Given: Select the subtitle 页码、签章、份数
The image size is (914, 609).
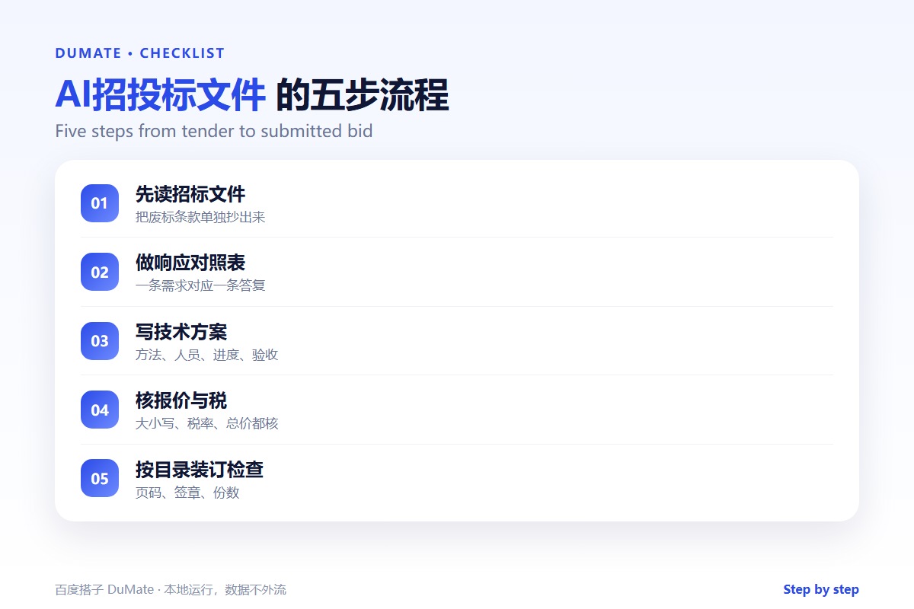Looking at the screenshot, I should (x=187, y=493).
